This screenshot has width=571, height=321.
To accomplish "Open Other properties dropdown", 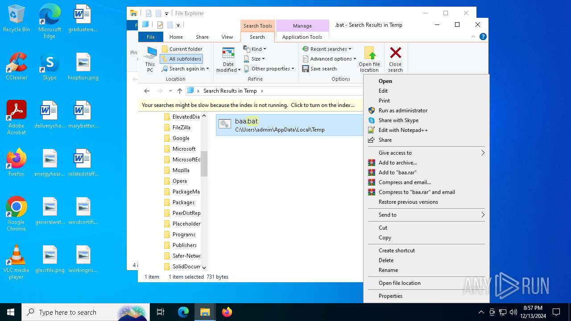I will (x=269, y=69).
